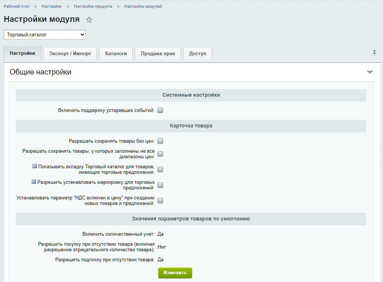The image size is (383, 282).
Task: Toggle НДС включен в цену checkbox
Action: pyautogui.click(x=160, y=200)
